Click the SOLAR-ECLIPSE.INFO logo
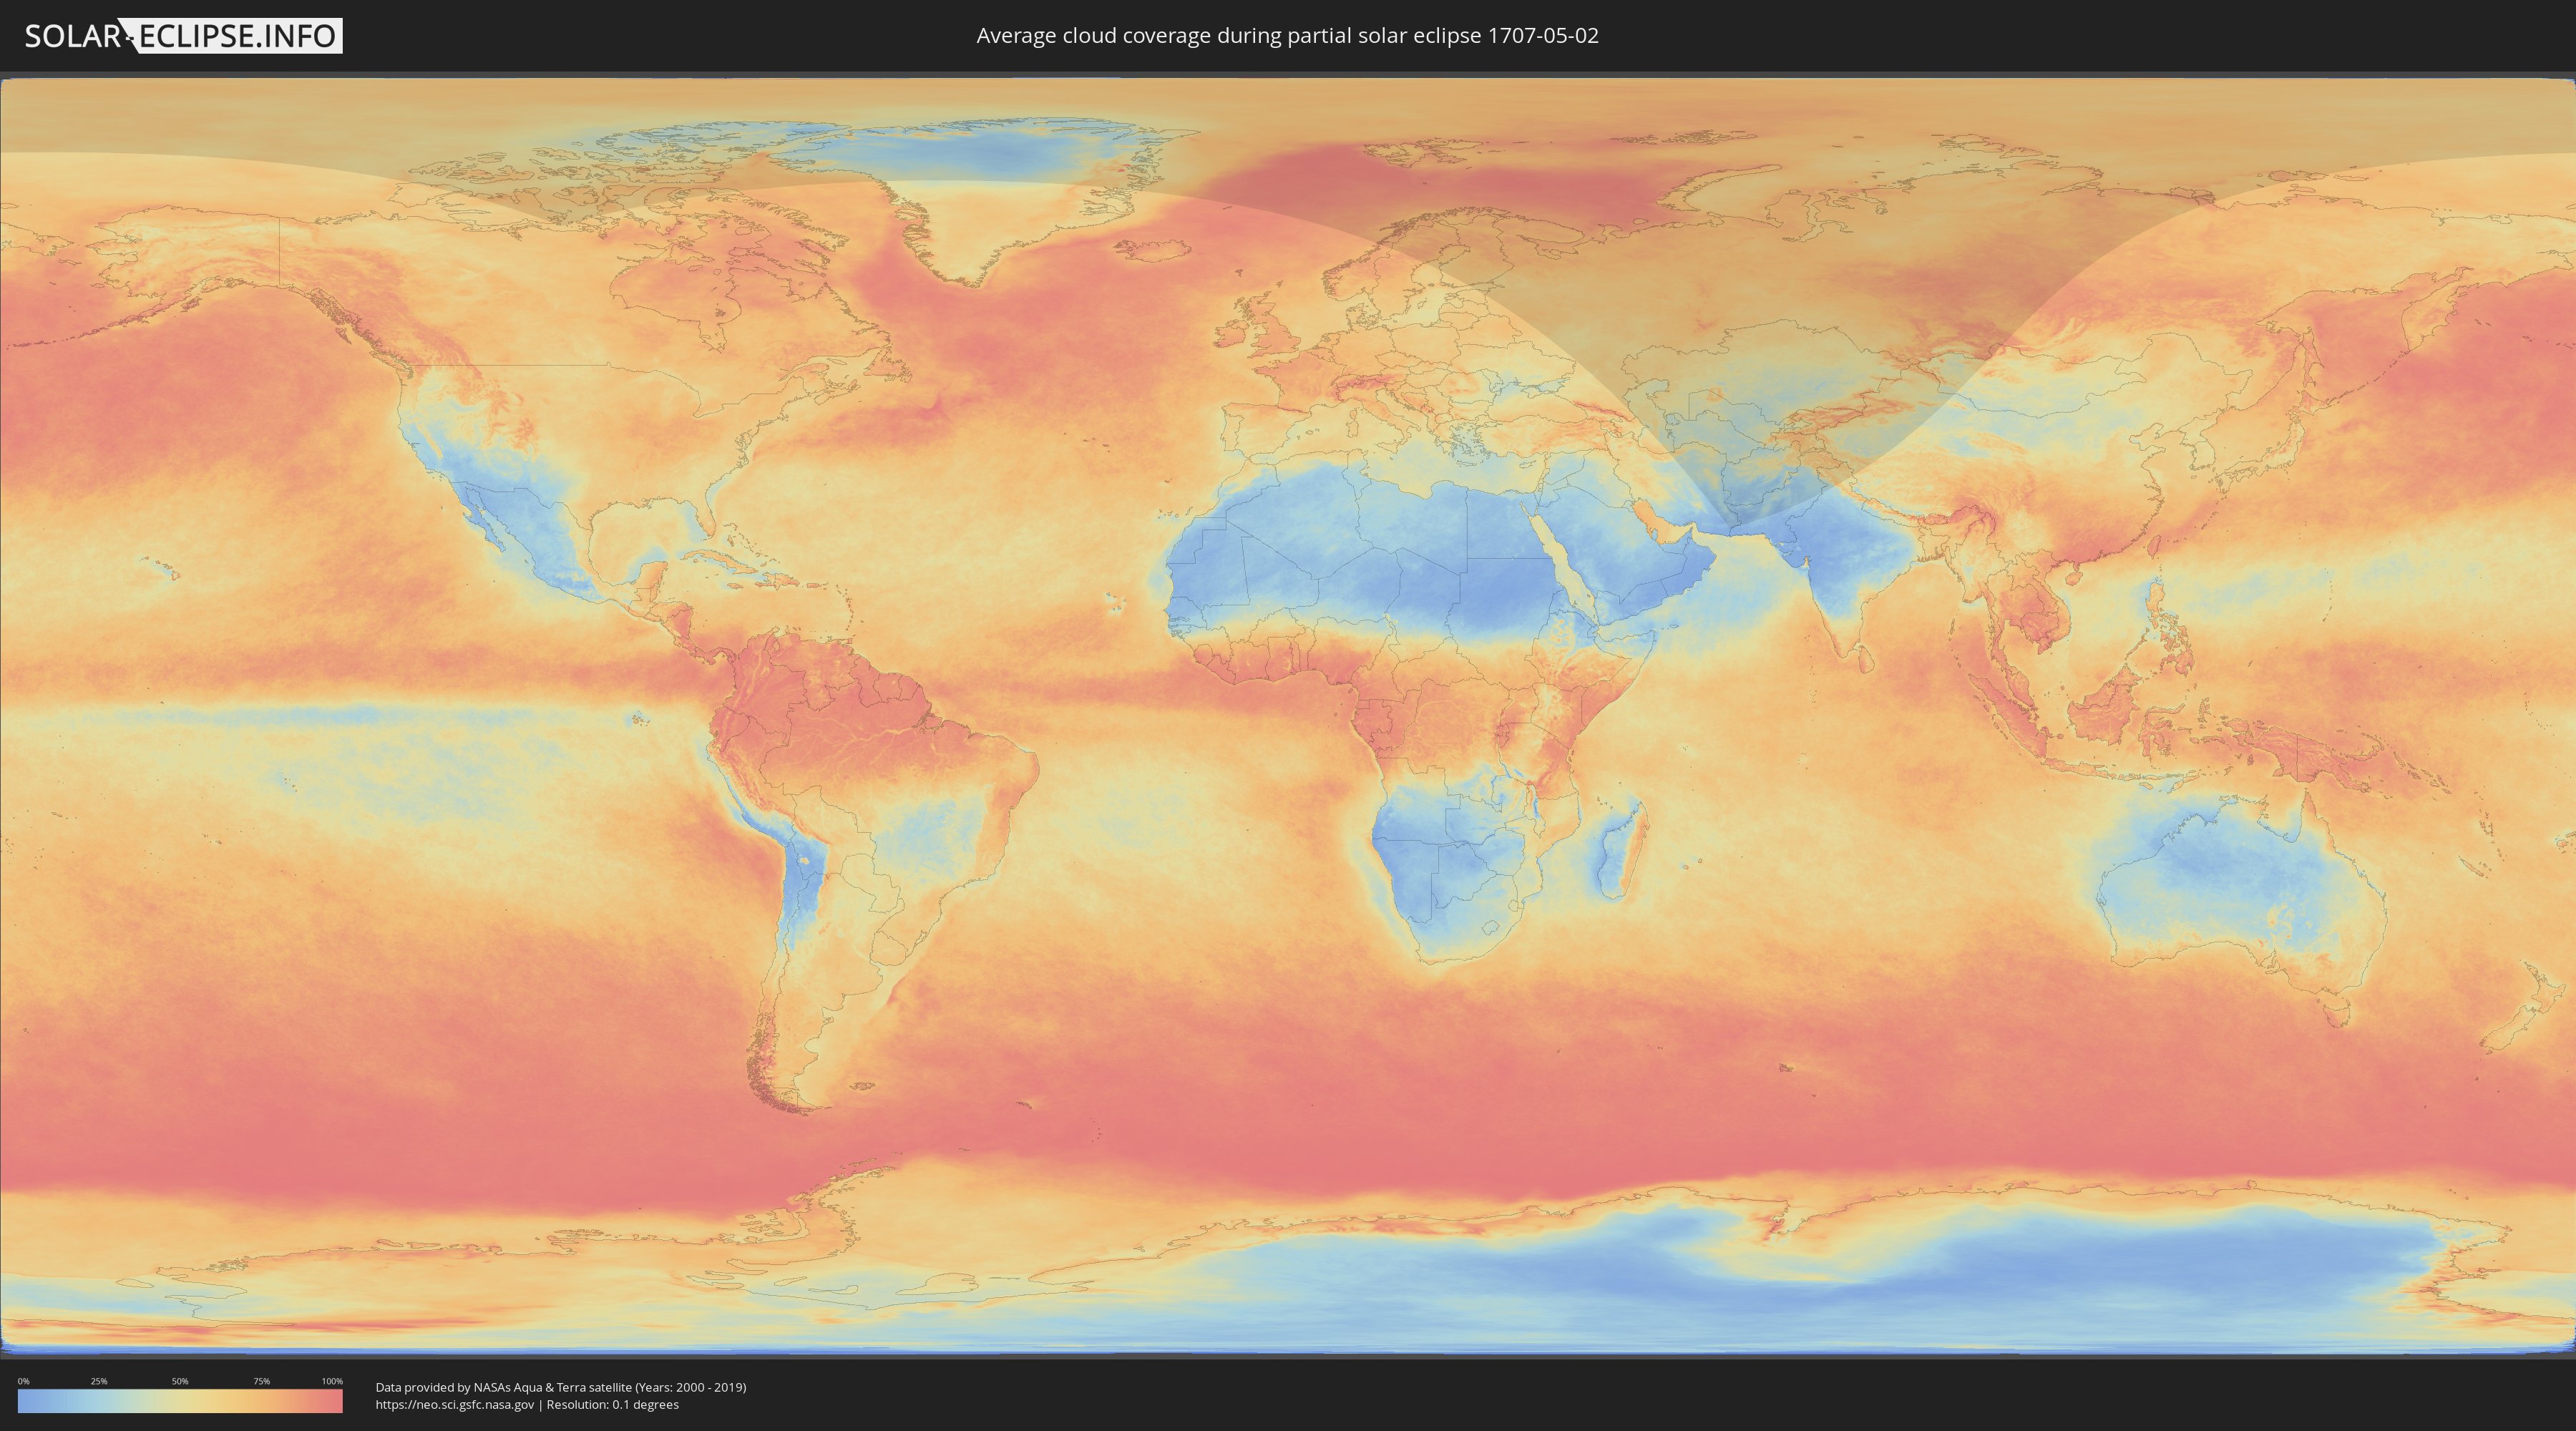 (x=183, y=36)
